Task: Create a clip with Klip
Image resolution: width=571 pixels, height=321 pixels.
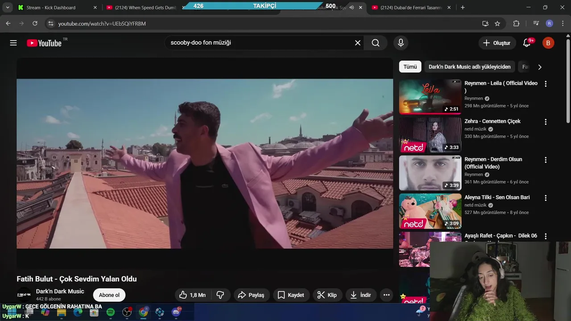Action: (x=327, y=295)
